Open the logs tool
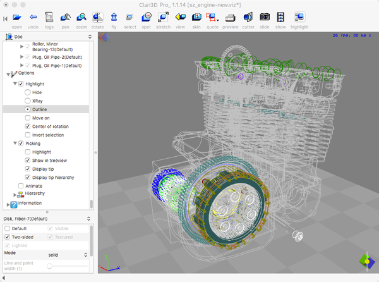The width and height of the screenshot is (379, 282). 49,17
